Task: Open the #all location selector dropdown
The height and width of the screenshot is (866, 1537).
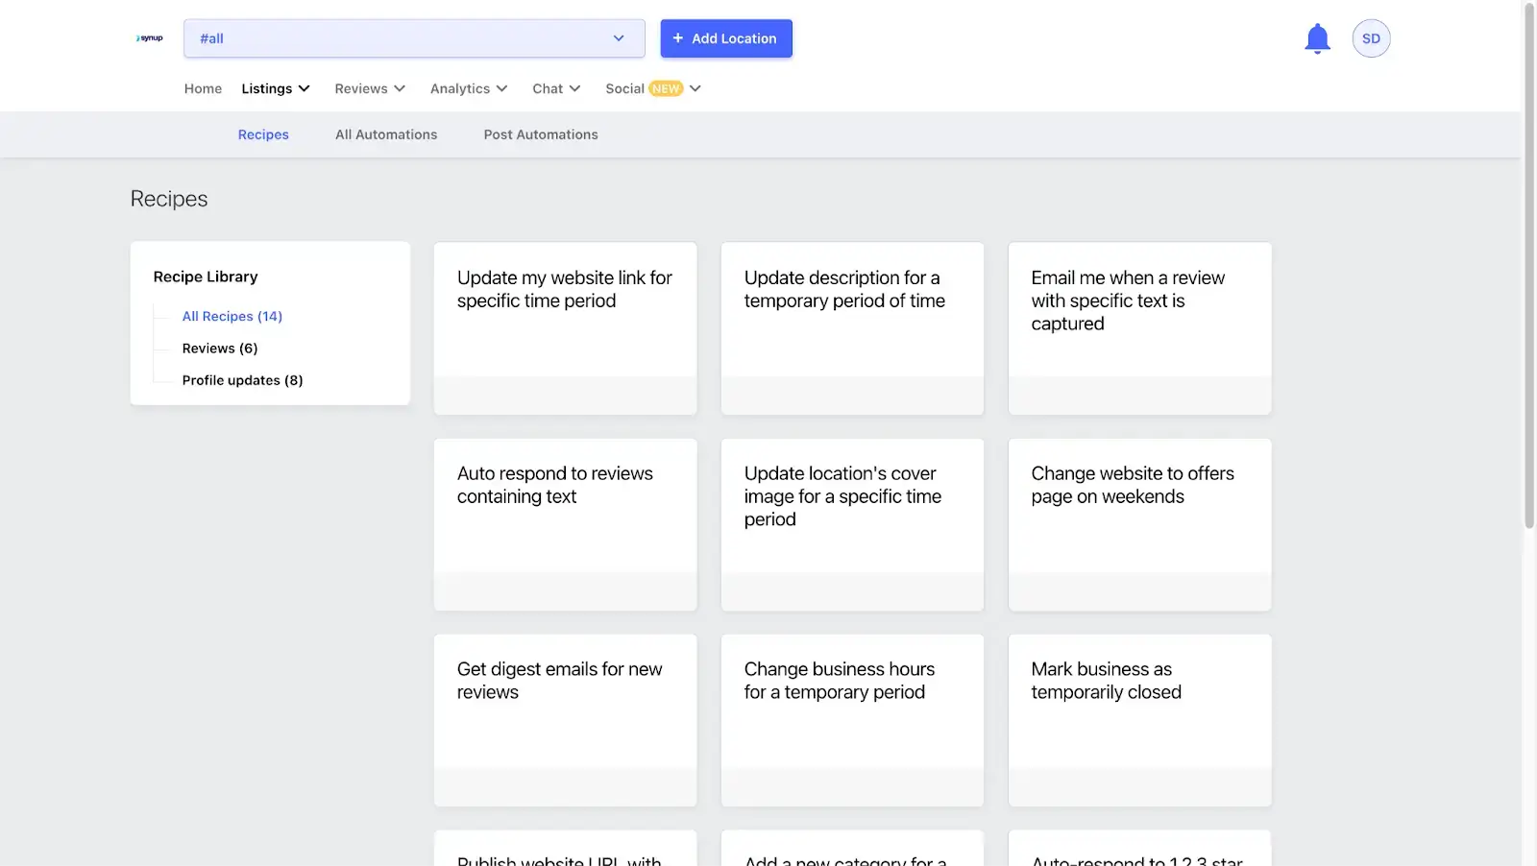Action: click(x=414, y=38)
